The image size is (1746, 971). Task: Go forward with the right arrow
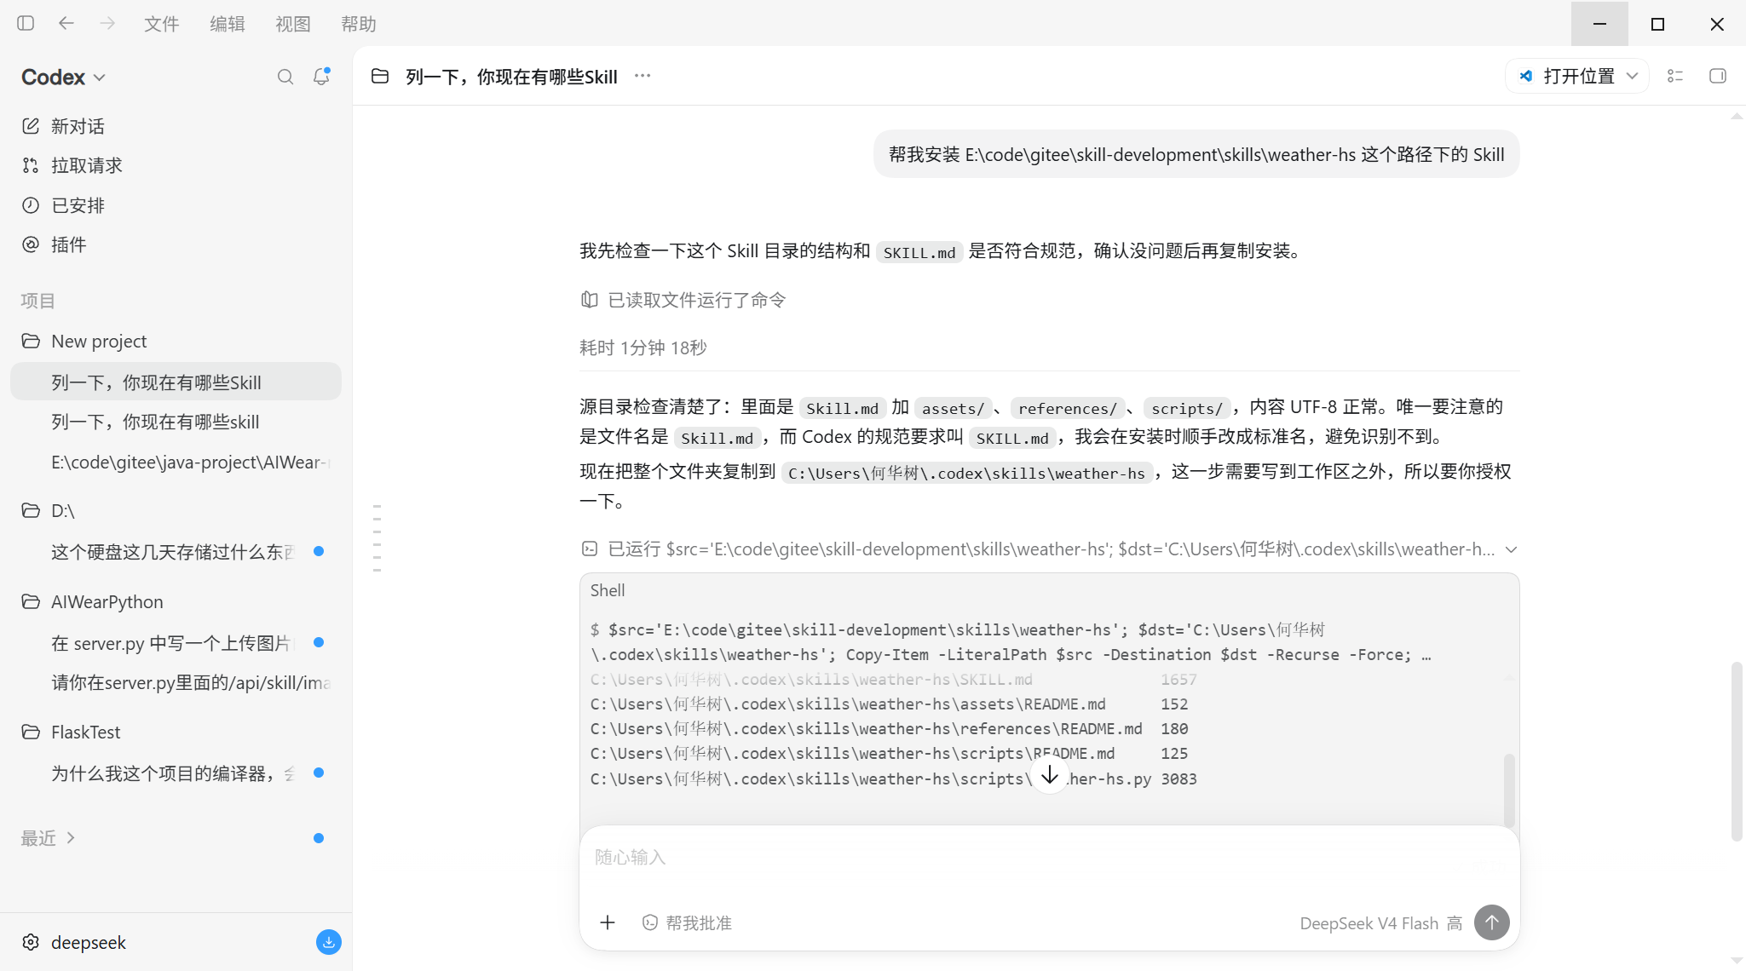(x=107, y=23)
